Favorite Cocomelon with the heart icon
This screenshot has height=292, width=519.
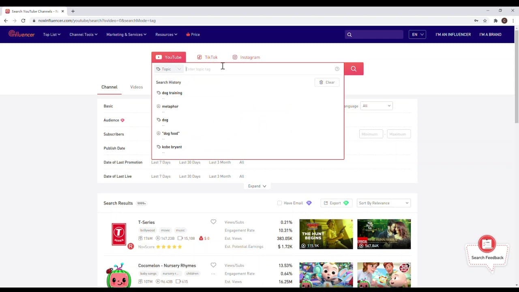click(213, 265)
